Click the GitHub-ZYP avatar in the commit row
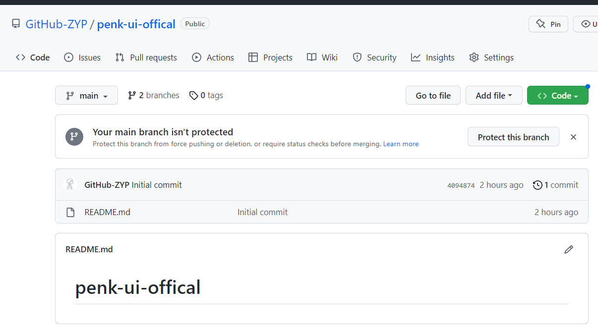598x335 pixels. (70, 185)
